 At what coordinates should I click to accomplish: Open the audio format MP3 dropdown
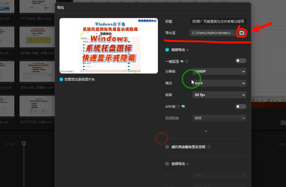(x=219, y=176)
